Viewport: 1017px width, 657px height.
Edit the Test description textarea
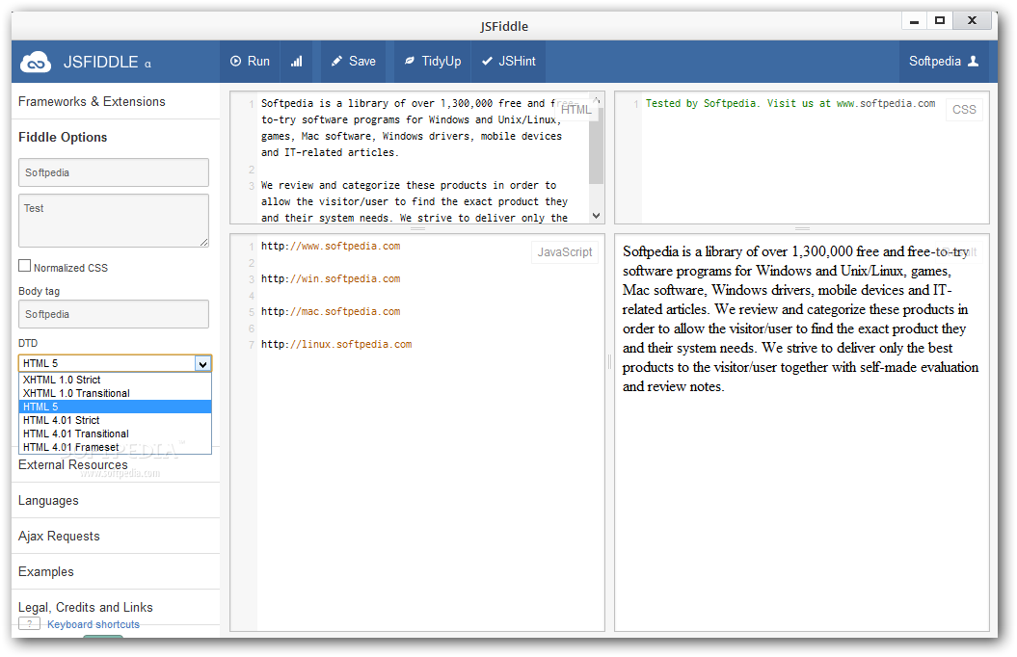coord(114,221)
